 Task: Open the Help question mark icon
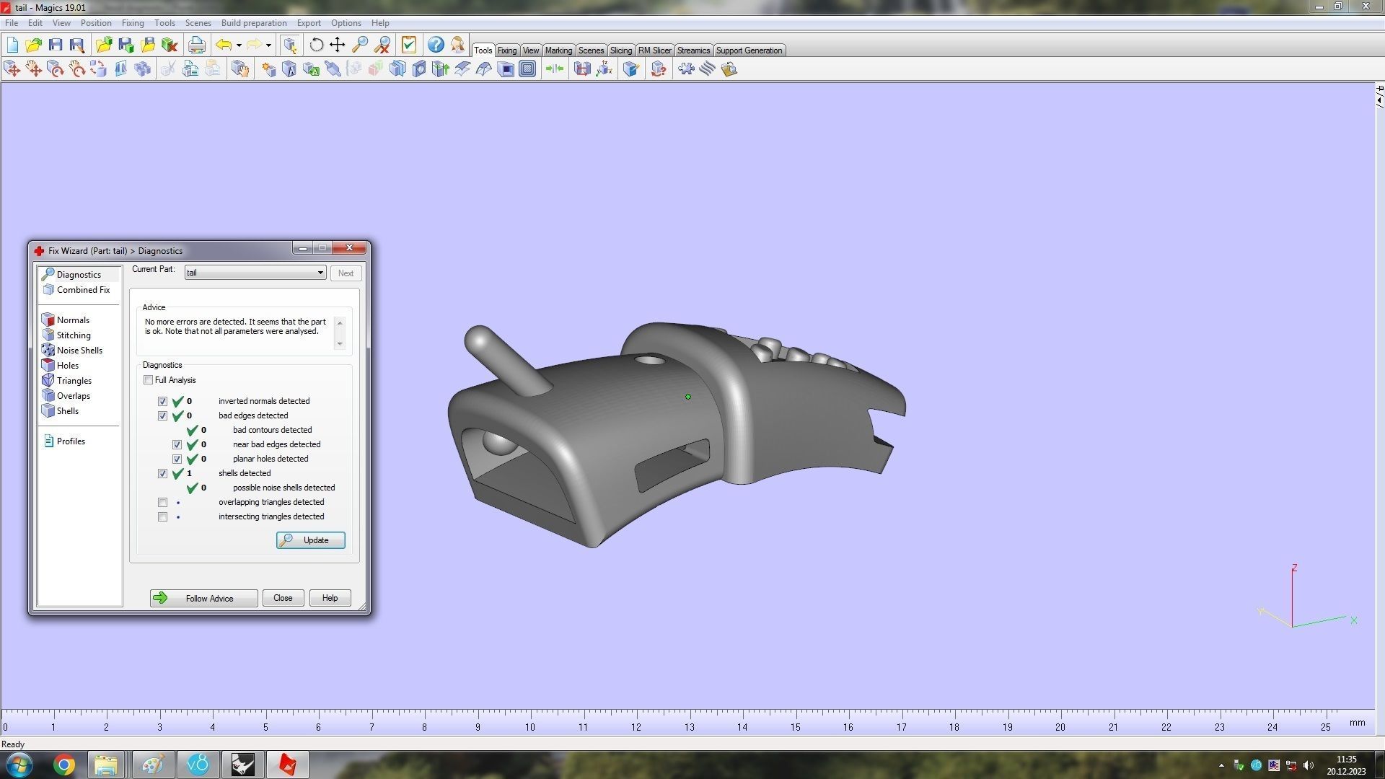[x=436, y=45]
